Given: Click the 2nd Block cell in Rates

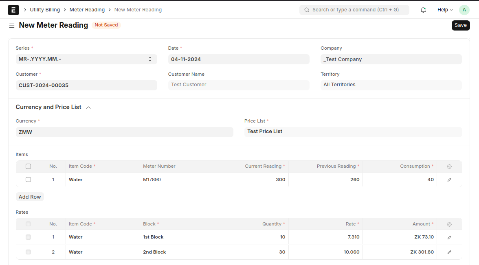Looking at the screenshot, I should click(177, 252).
